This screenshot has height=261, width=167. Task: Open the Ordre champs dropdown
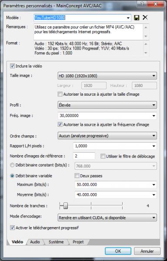tap(107, 136)
